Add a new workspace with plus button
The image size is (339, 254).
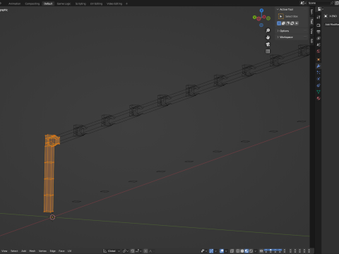pos(126,4)
